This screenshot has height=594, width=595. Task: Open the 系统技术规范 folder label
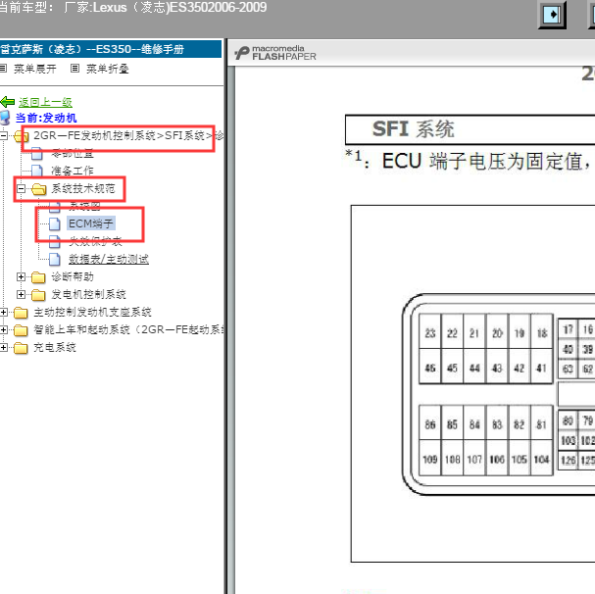click(x=83, y=188)
